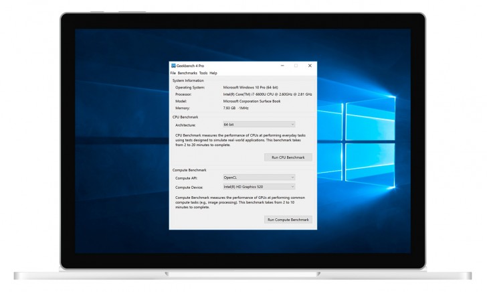Click the Run Compute Benchmark button

[x=288, y=220]
